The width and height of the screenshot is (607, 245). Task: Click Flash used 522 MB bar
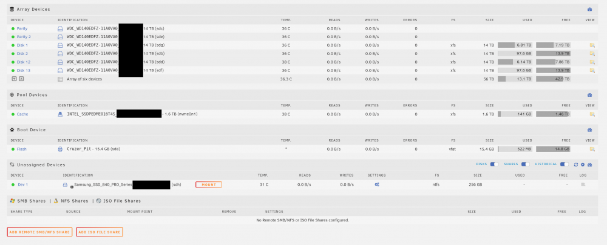[x=515, y=149]
